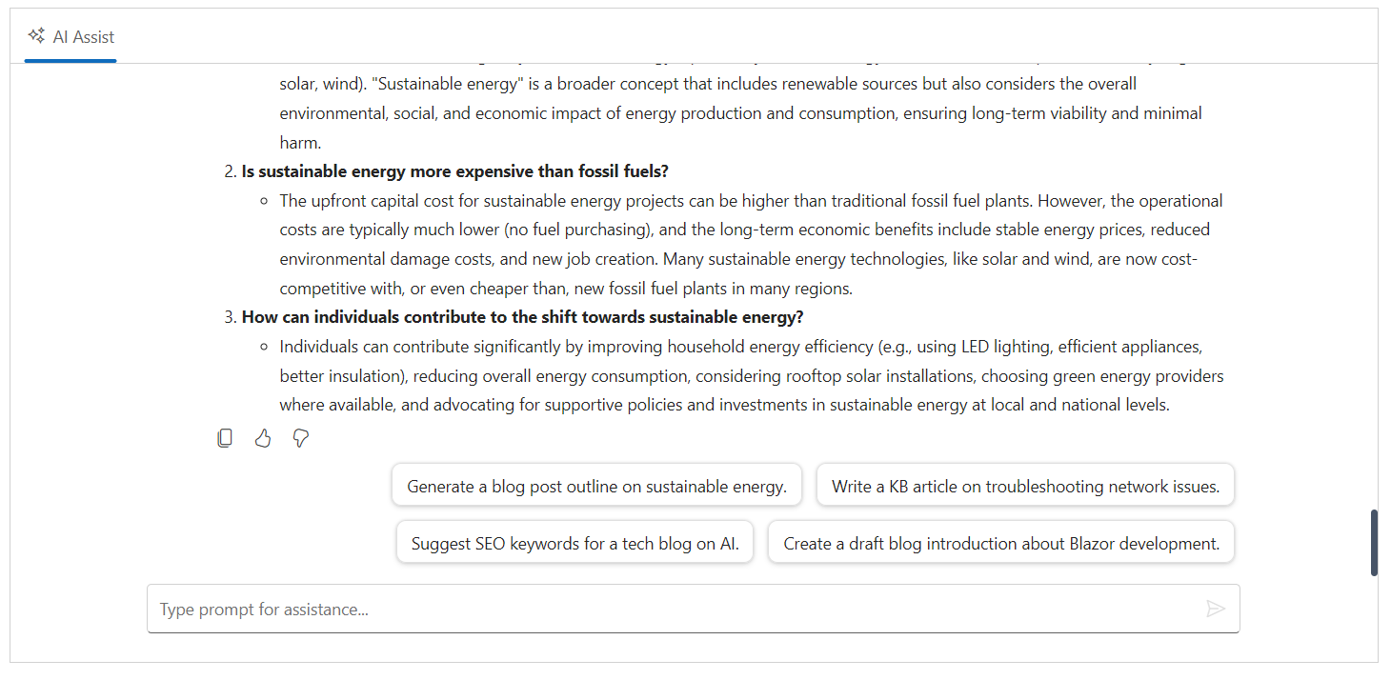Viewport: 1391px width, 680px height.
Task: Click the paragraph about upfront capital cost
Action: tap(751, 244)
